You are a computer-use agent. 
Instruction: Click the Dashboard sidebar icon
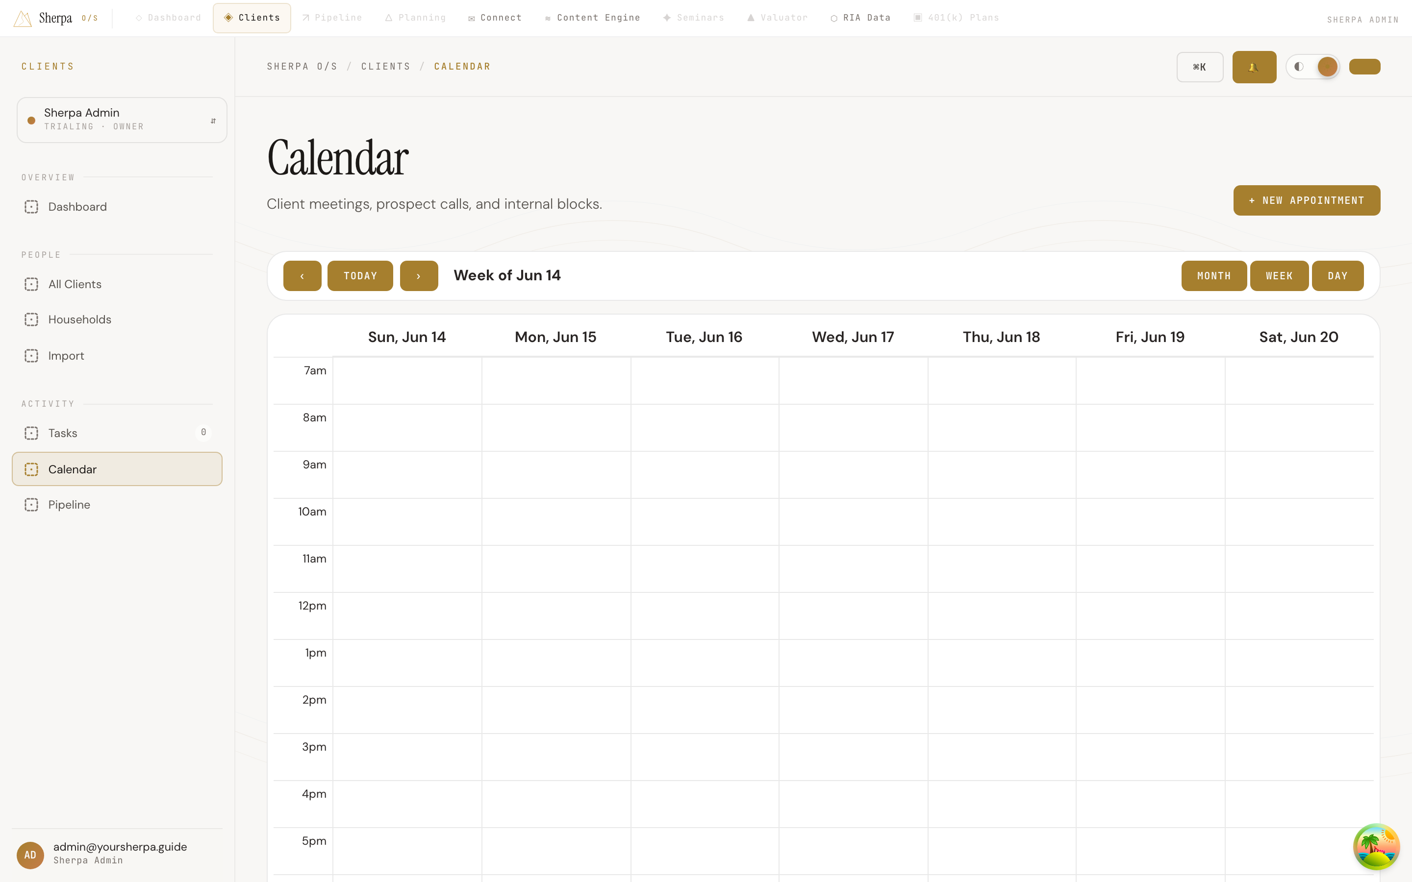click(31, 207)
